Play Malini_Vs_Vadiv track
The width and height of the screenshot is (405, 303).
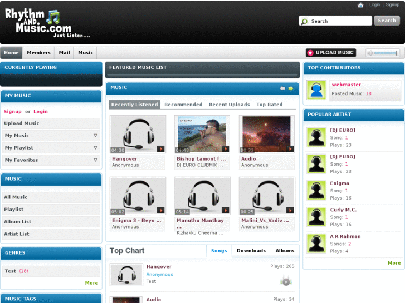click(x=290, y=210)
